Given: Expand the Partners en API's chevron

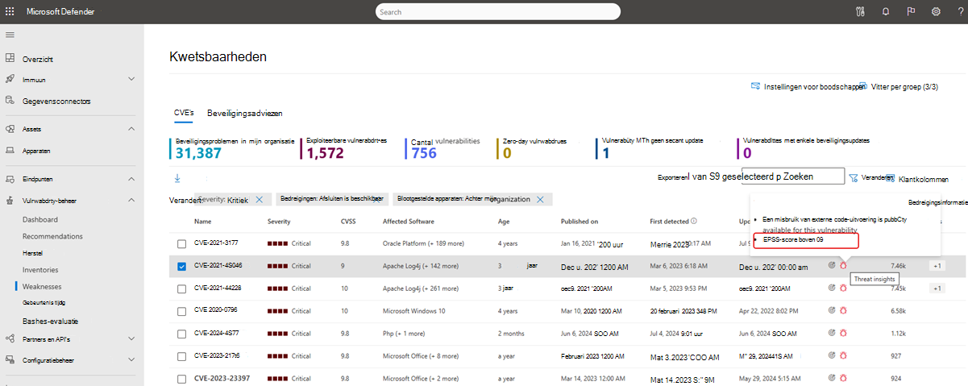Looking at the screenshot, I should [x=131, y=338].
